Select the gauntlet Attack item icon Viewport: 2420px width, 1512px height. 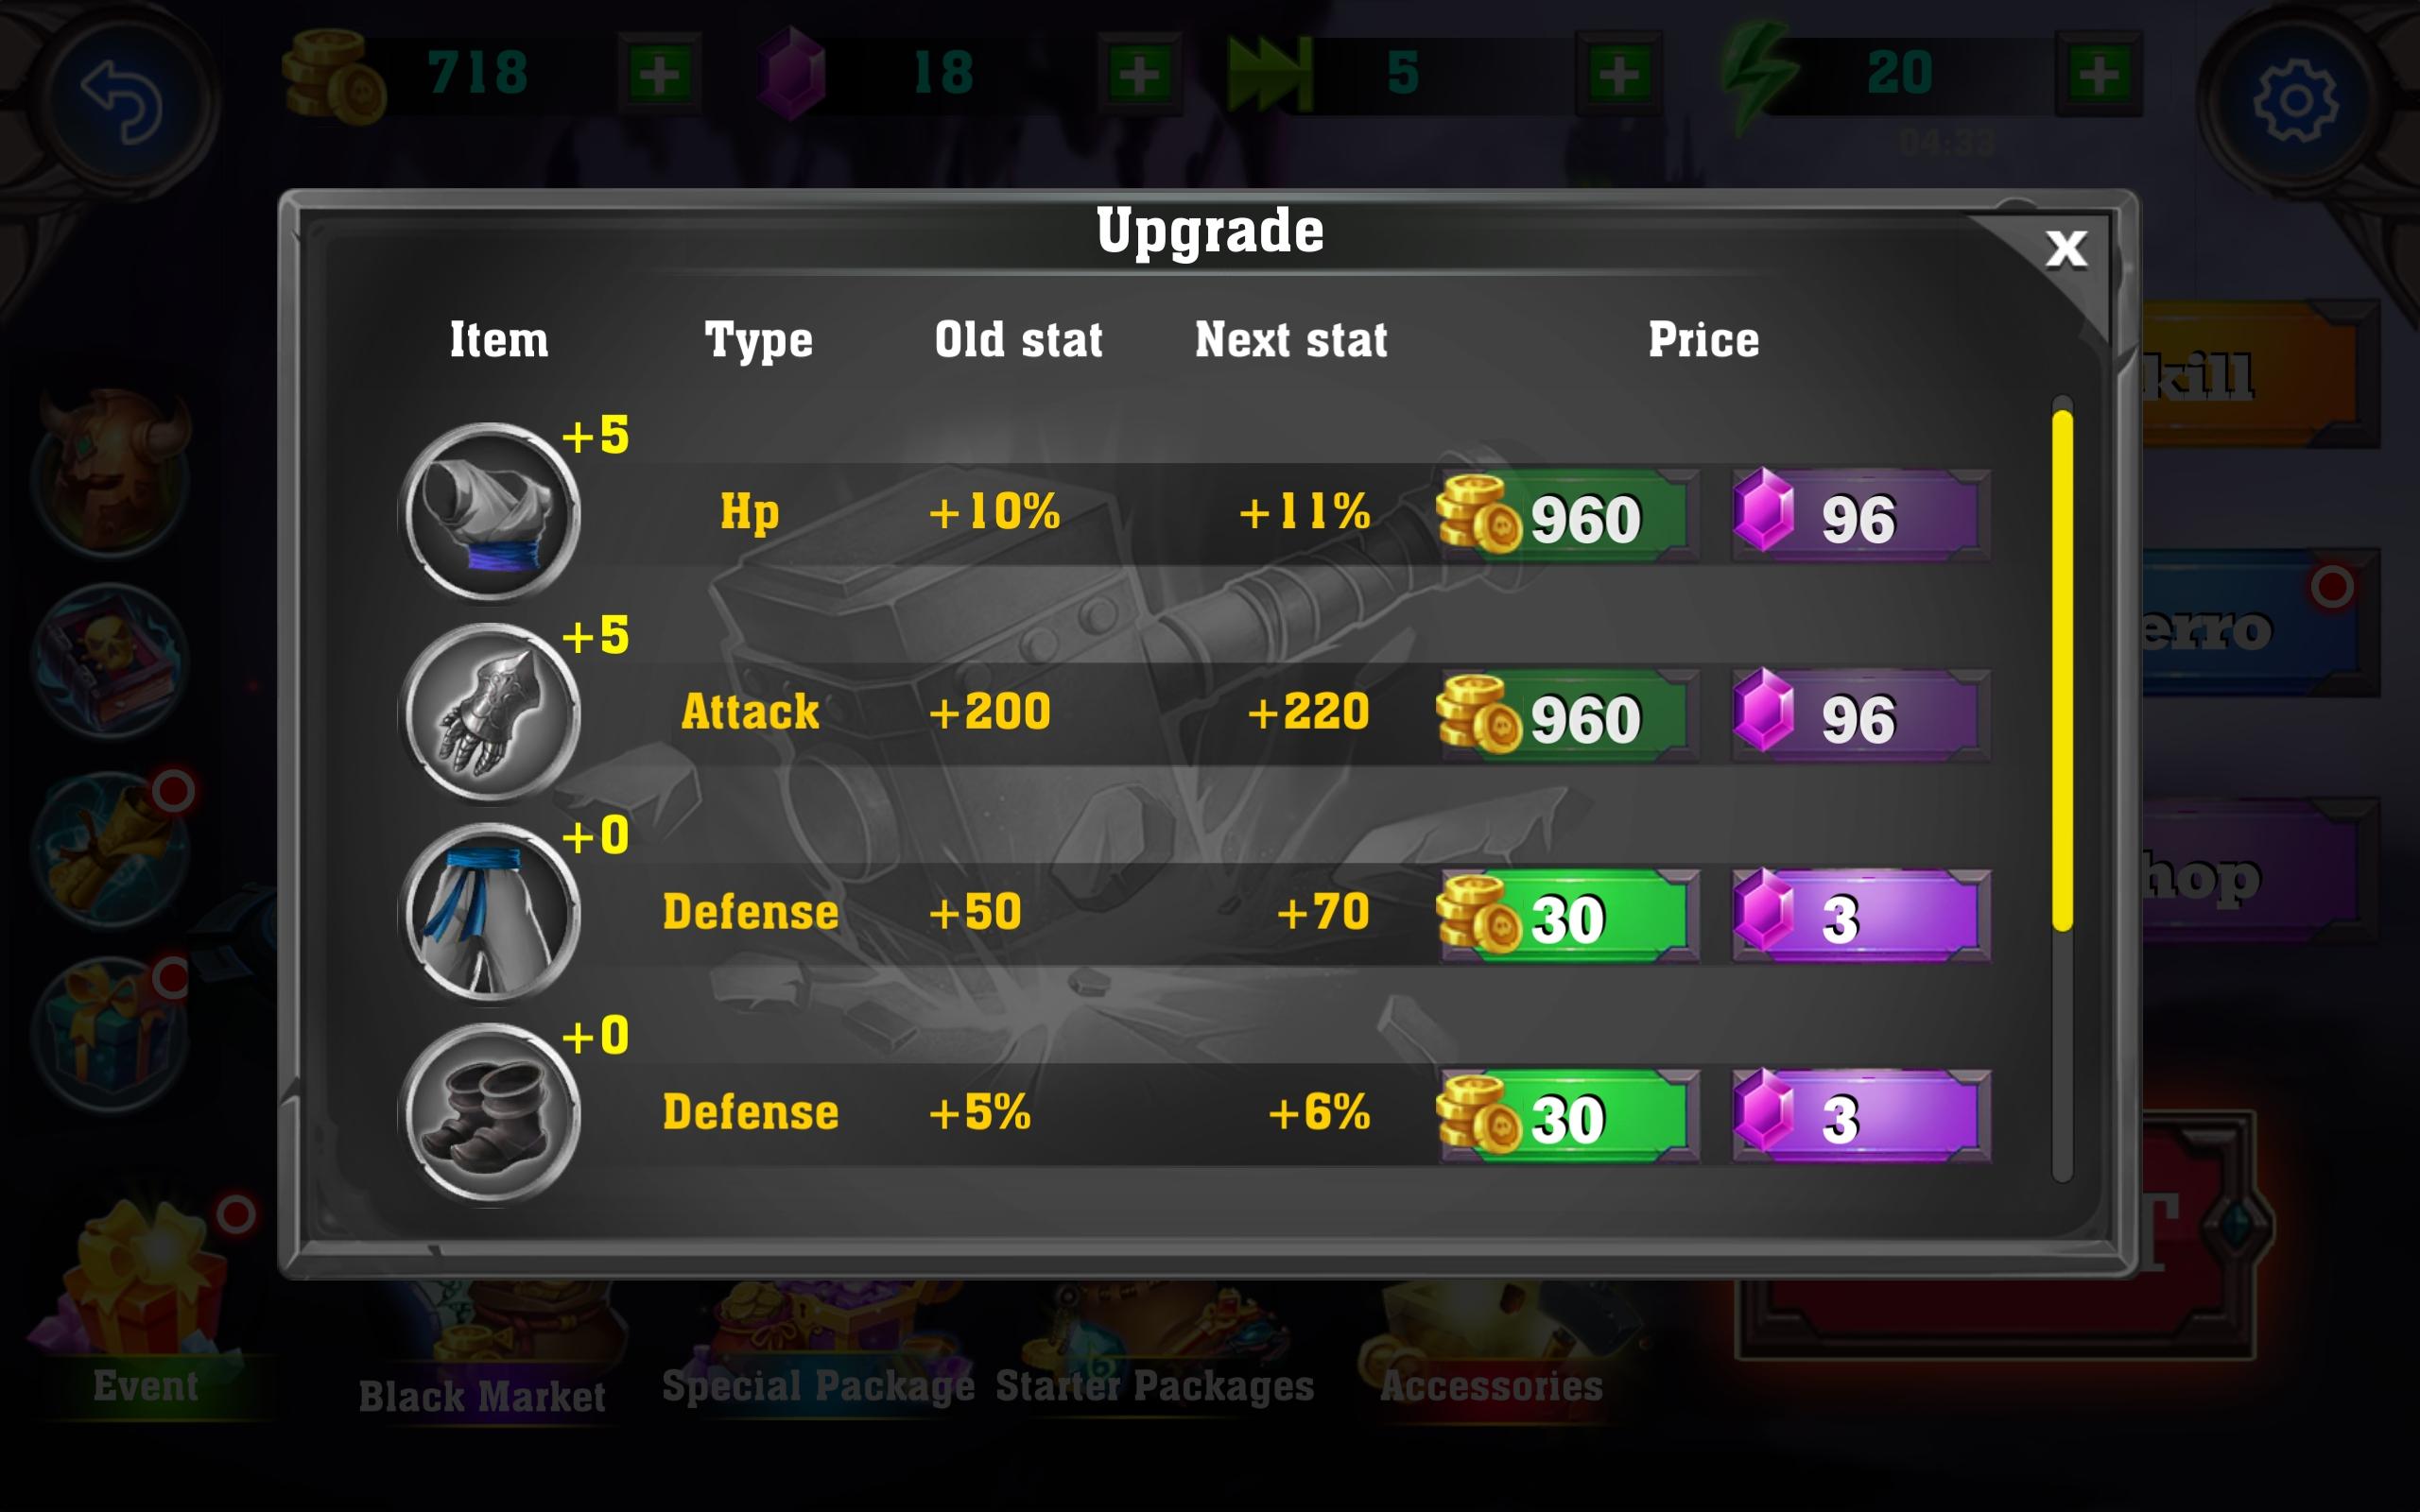coord(489,712)
